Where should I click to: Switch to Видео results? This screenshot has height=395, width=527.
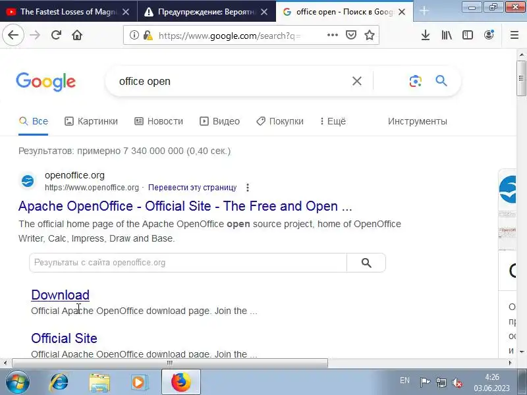tap(220, 121)
